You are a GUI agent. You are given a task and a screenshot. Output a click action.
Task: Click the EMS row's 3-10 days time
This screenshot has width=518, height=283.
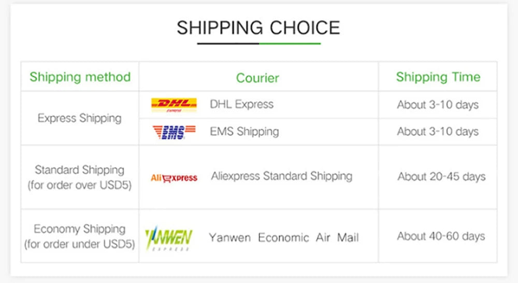point(438,132)
